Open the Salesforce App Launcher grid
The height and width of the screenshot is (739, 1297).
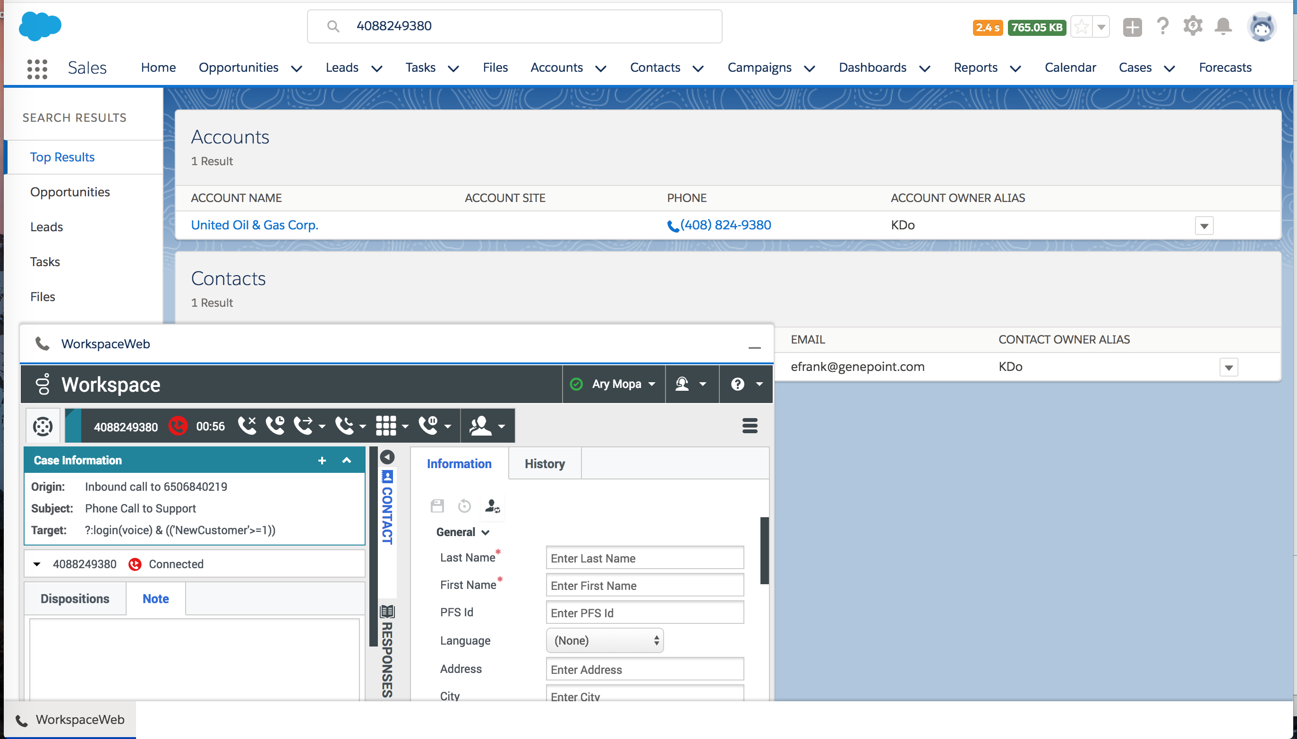pos(37,68)
